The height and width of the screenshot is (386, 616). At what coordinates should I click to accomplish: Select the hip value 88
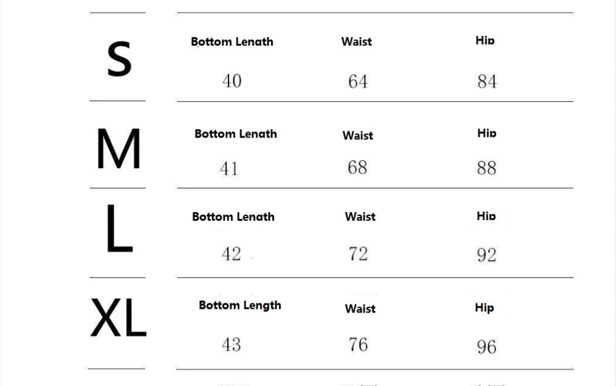tap(486, 168)
